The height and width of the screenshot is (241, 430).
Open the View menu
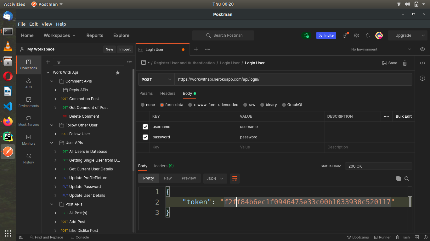click(x=47, y=24)
